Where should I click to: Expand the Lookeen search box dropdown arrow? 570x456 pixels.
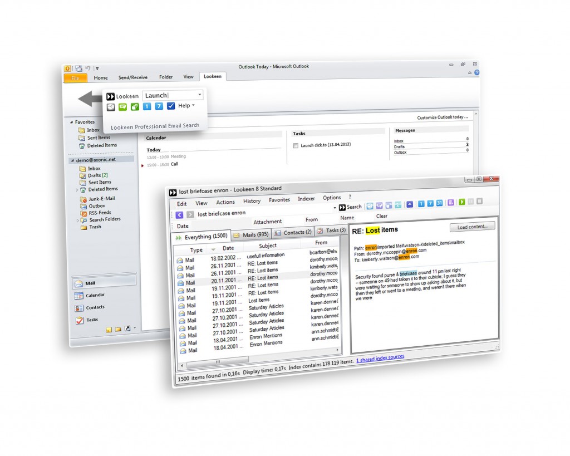[199, 95]
